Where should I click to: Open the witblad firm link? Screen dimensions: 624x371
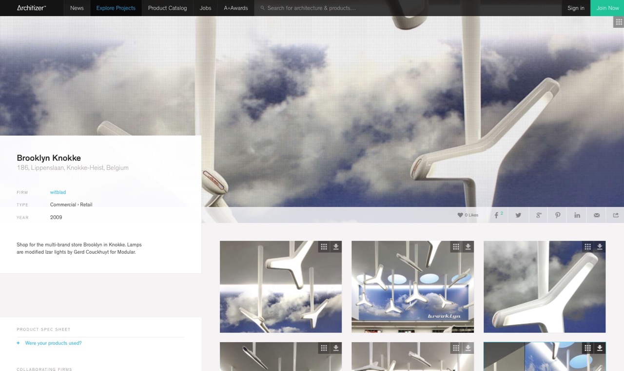[58, 192]
